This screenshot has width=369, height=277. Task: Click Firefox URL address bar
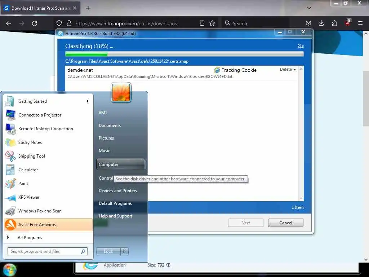click(126, 23)
